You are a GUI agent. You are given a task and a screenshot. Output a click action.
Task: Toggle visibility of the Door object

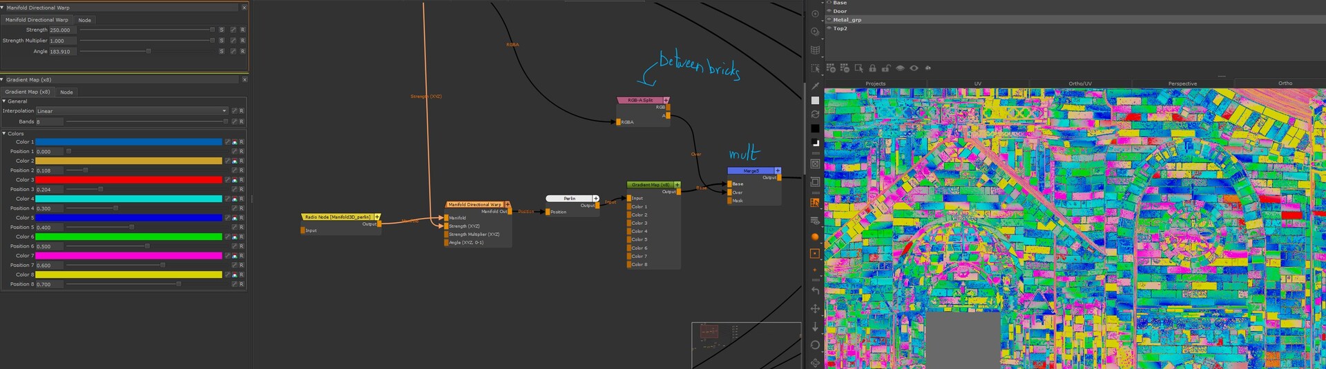(x=829, y=11)
